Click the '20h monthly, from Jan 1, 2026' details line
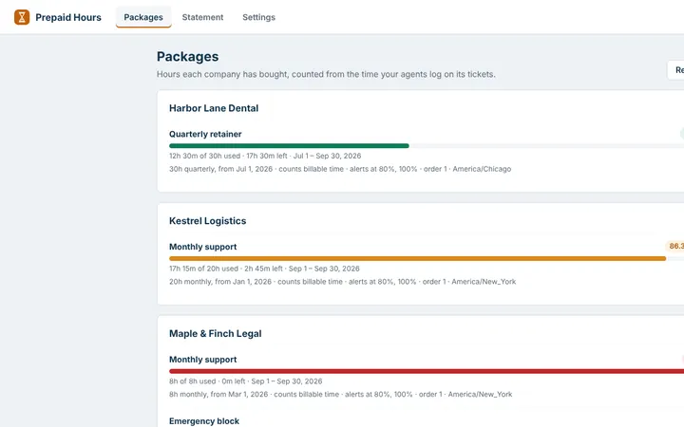 (342, 282)
